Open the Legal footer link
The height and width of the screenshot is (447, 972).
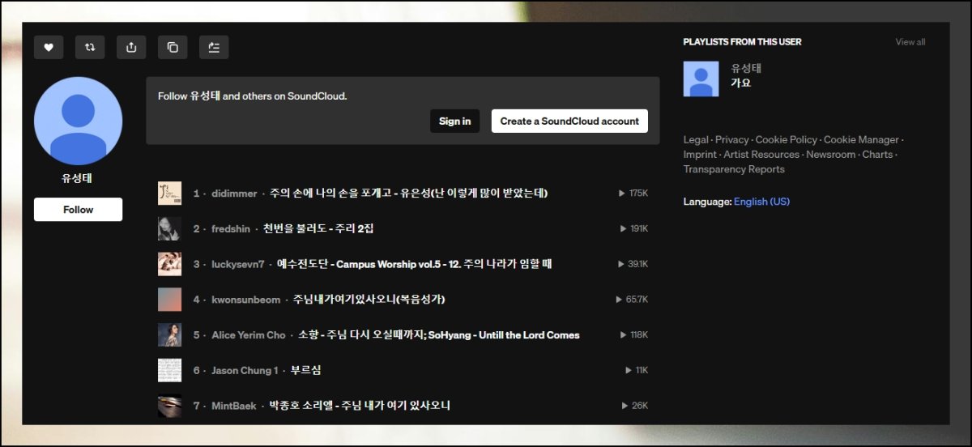(696, 140)
